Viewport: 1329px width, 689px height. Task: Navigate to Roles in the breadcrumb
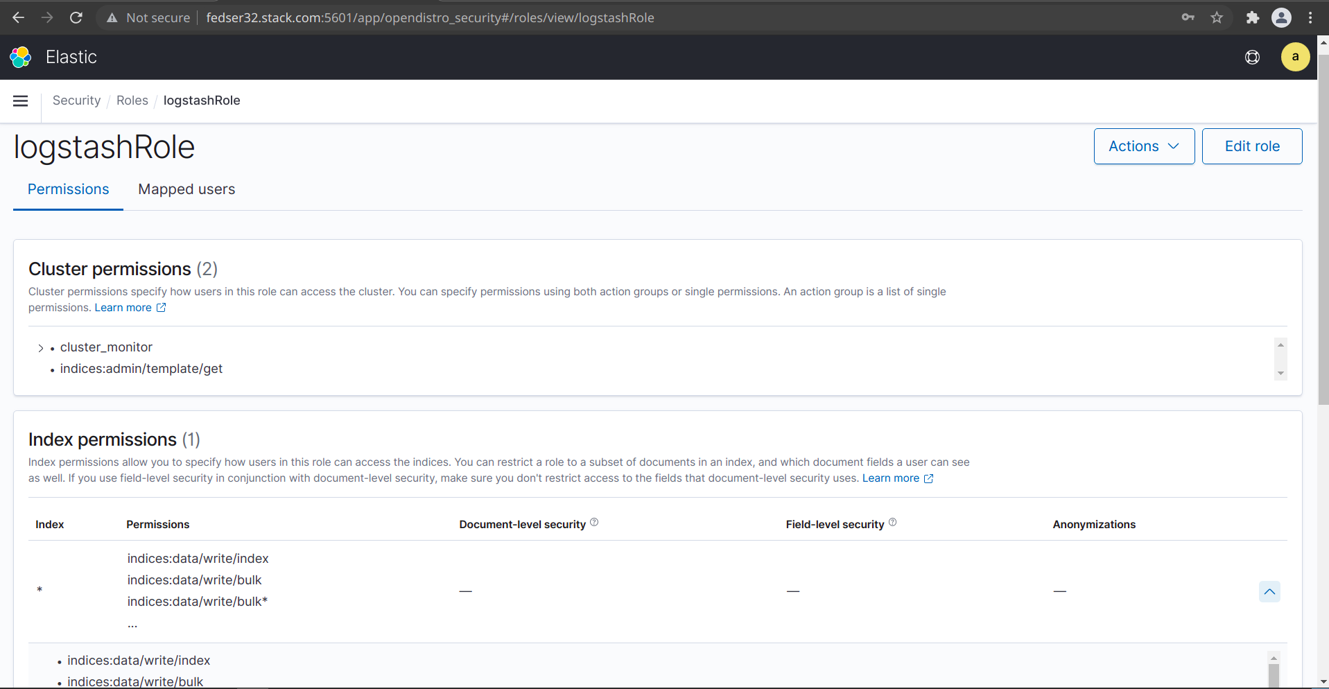click(x=132, y=101)
